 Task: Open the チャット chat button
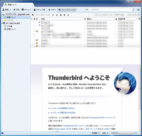click(26, 10)
